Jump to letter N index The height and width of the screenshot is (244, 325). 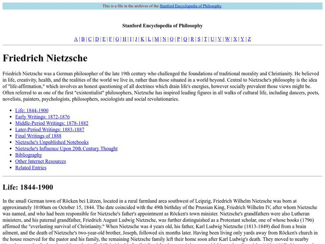click(x=165, y=39)
